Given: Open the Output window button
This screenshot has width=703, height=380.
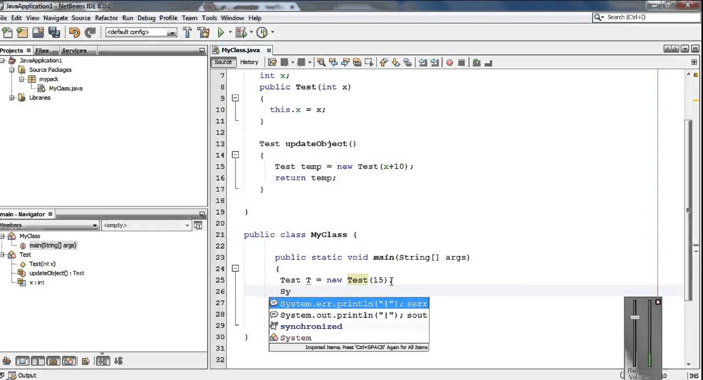Looking at the screenshot, I should click(21, 376).
